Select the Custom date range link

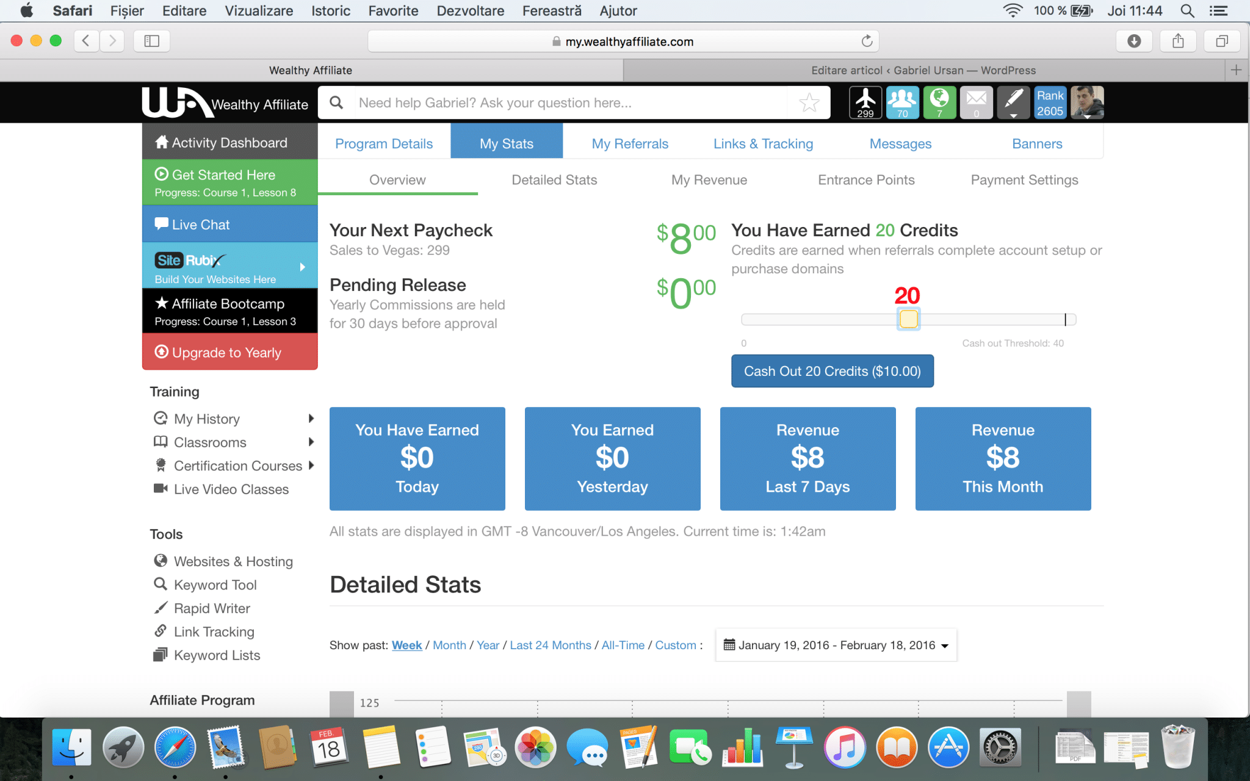[x=676, y=645]
